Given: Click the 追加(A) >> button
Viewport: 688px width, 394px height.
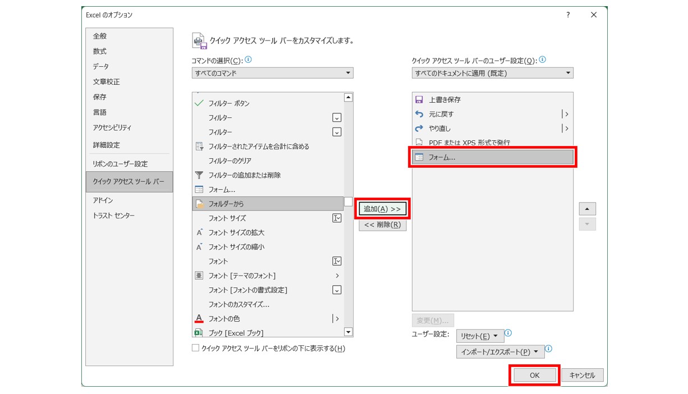Looking at the screenshot, I should (382, 209).
